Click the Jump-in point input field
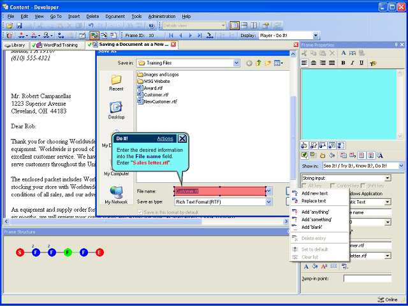The image size is (408, 306). coord(367,279)
